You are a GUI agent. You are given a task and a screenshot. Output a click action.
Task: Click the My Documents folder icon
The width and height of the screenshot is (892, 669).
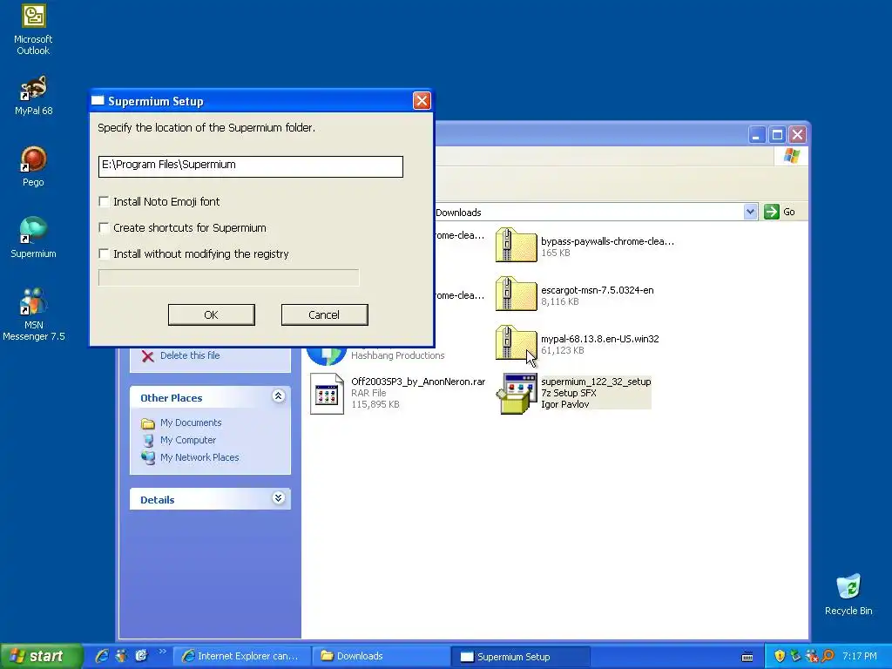(148, 423)
